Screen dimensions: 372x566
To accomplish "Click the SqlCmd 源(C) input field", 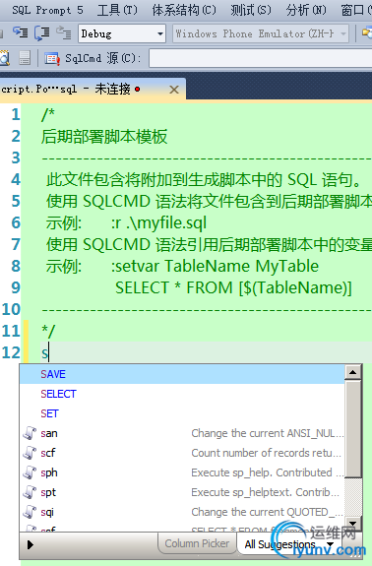I will tap(261, 58).
